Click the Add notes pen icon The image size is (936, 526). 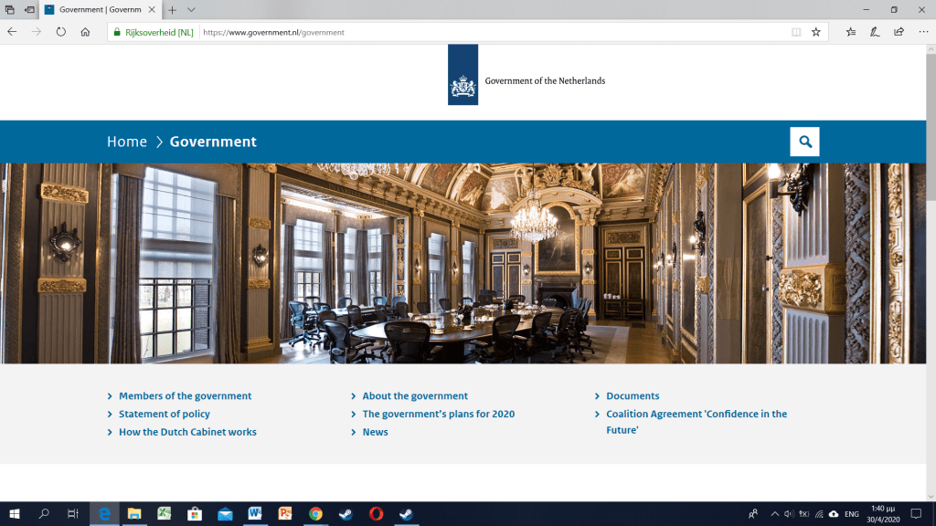tap(875, 31)
